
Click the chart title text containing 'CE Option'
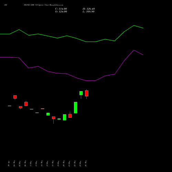coord(43,5)
